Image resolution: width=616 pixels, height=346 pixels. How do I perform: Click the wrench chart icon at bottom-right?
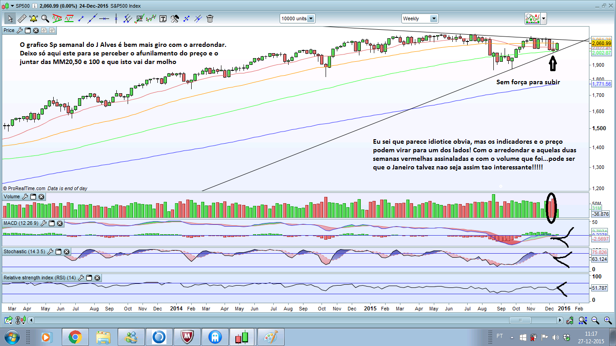(x=570, y=320)
